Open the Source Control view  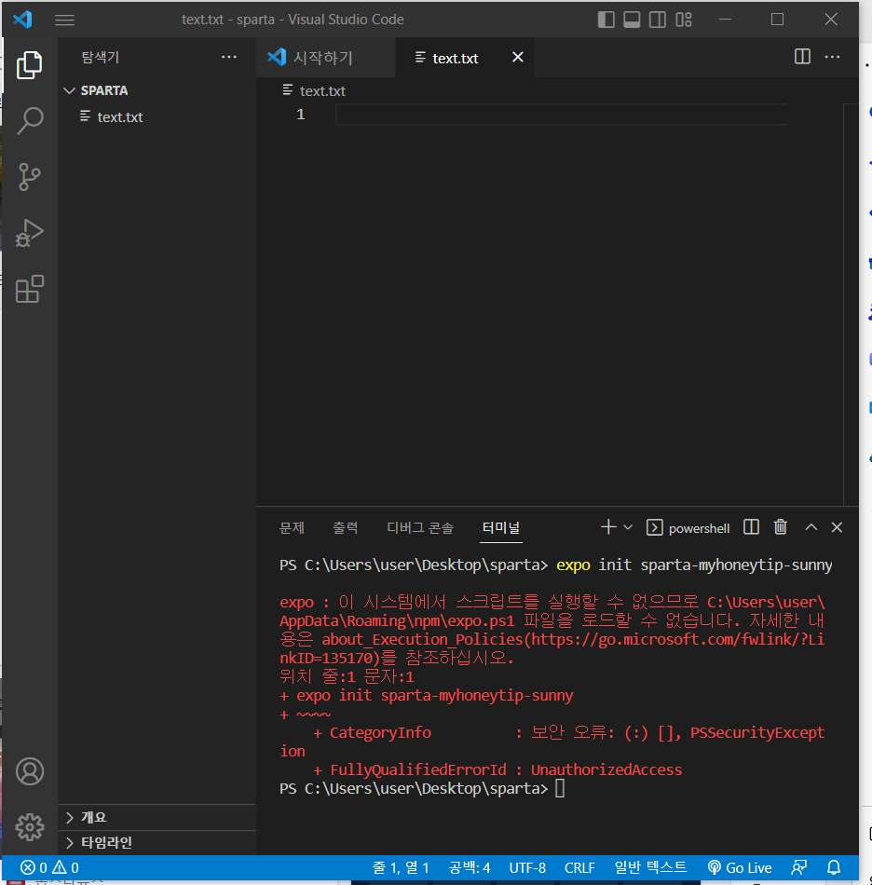click(30, 177)
